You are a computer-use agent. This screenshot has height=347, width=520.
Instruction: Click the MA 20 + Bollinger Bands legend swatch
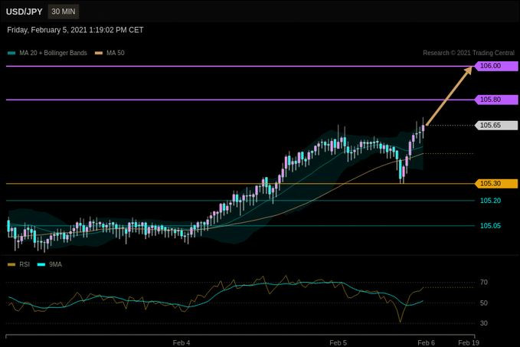[x=11, y=53]
